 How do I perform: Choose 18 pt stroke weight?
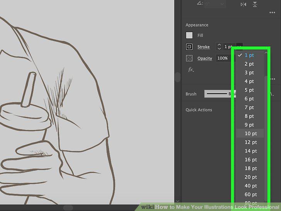pyautogui.click(x=250, y=168)
